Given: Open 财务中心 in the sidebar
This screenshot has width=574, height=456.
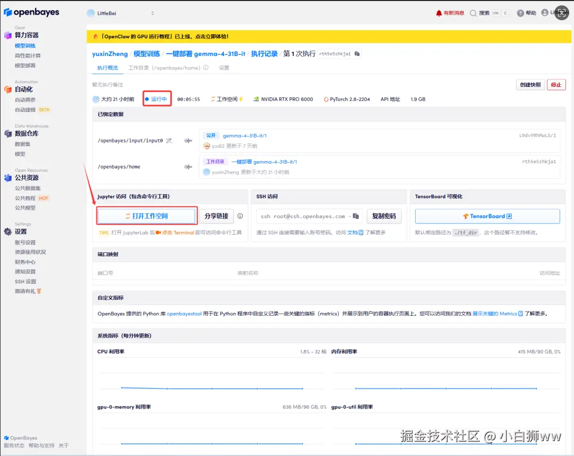Looking at the screenshot, I should coord(25,262).
